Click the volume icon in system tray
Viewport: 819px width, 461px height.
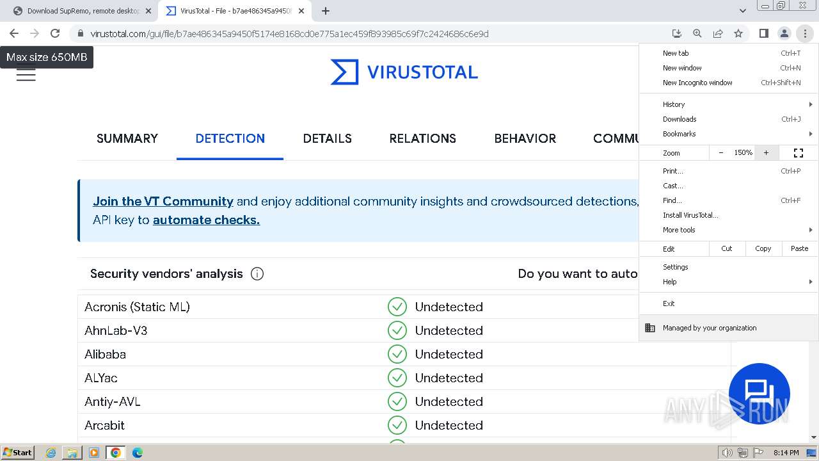click(x=727, y=453)
